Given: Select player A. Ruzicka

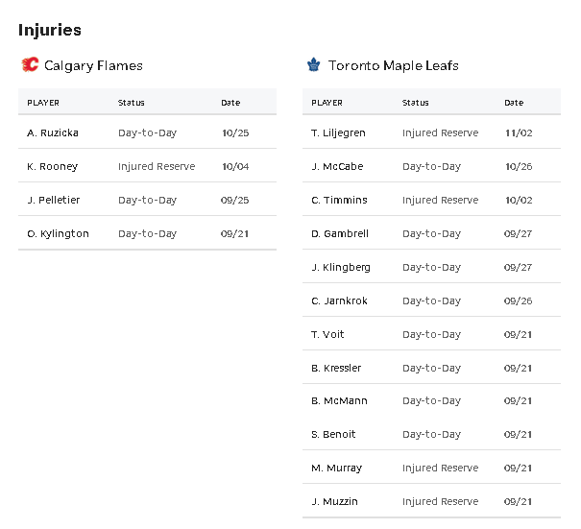Looking at the screenshot, I should (x=53, y=132).
